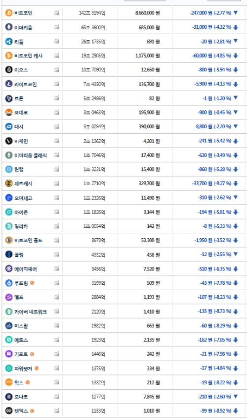Click the 모네로 coin logo icon

tap(9, 112)
